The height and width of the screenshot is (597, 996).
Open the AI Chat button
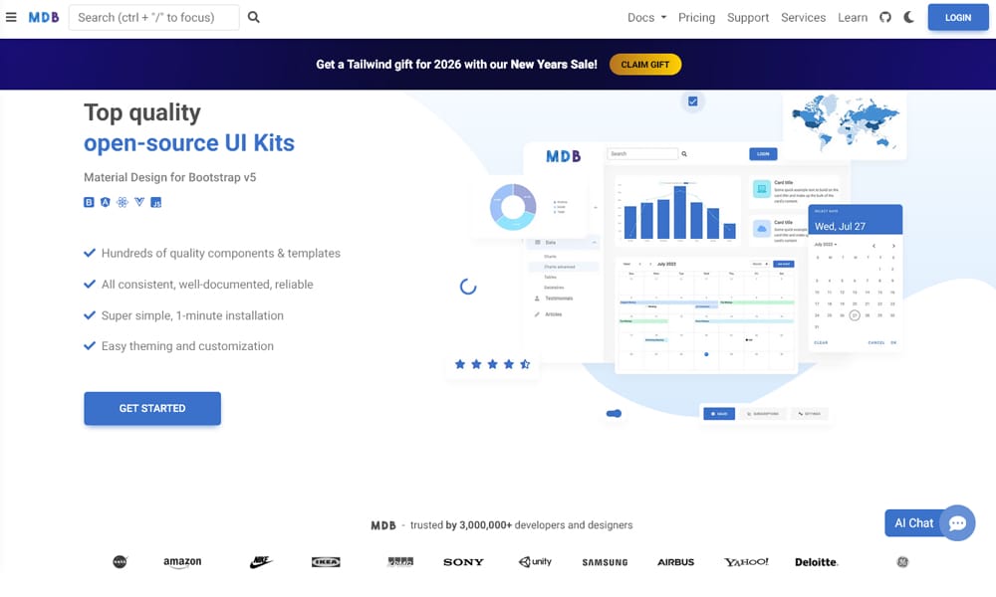914,522
